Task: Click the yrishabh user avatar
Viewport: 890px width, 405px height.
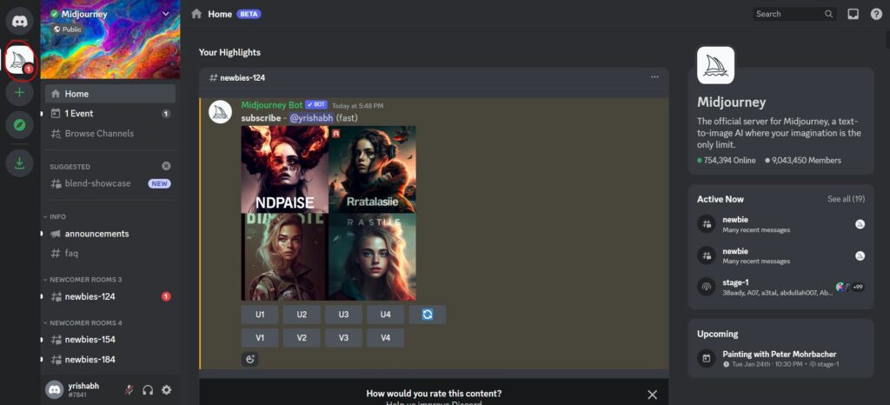Action: [x=55, y=389]
